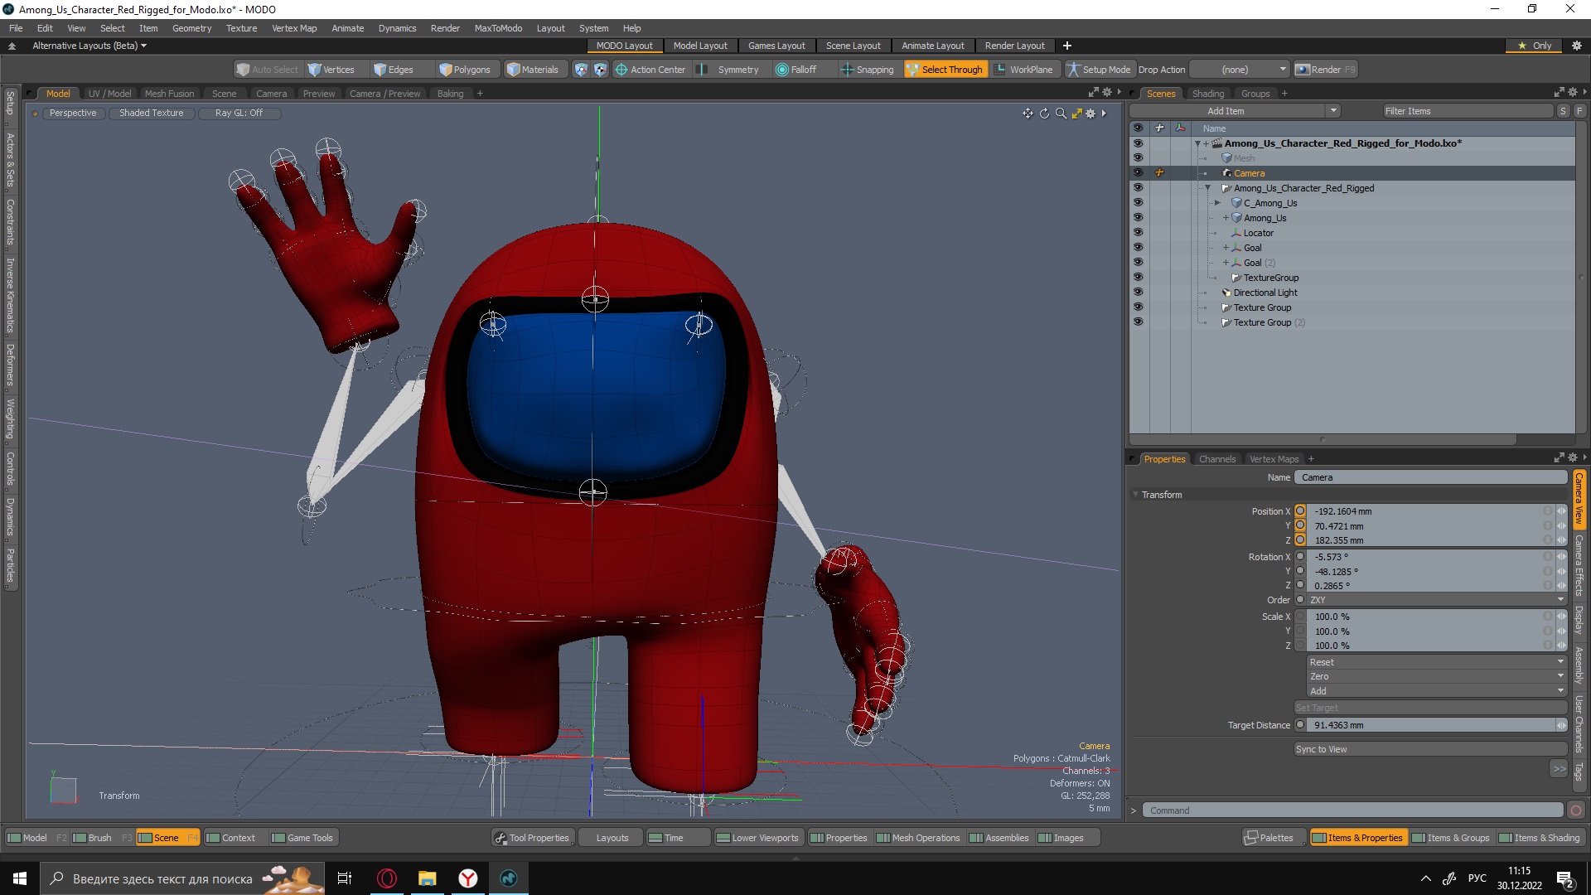Select the Vertices selection mode
1591x895 pixels.
pos(331,70)
